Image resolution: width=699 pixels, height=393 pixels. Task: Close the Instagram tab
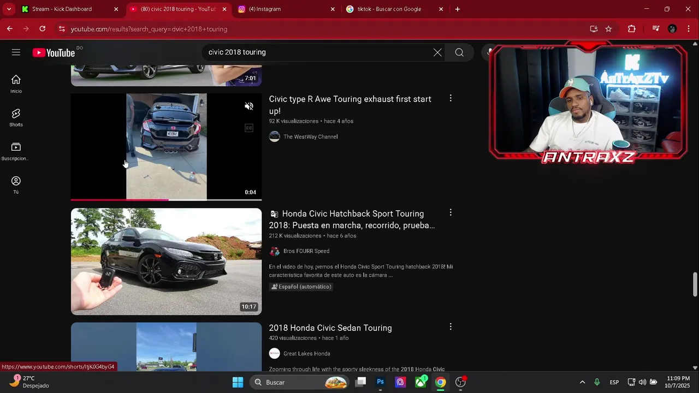[333, 9]
